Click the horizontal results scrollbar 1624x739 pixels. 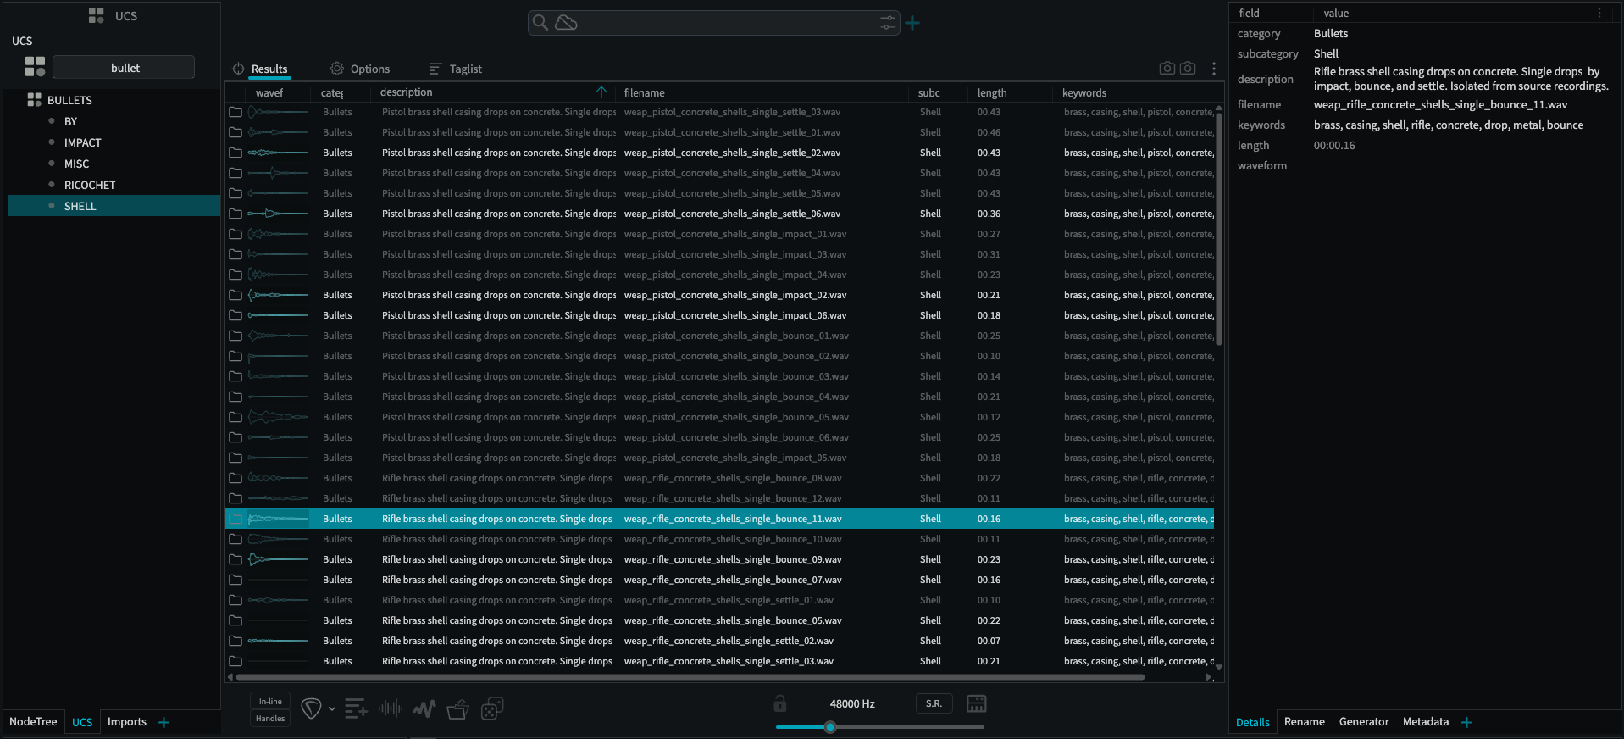pos(690,677)
